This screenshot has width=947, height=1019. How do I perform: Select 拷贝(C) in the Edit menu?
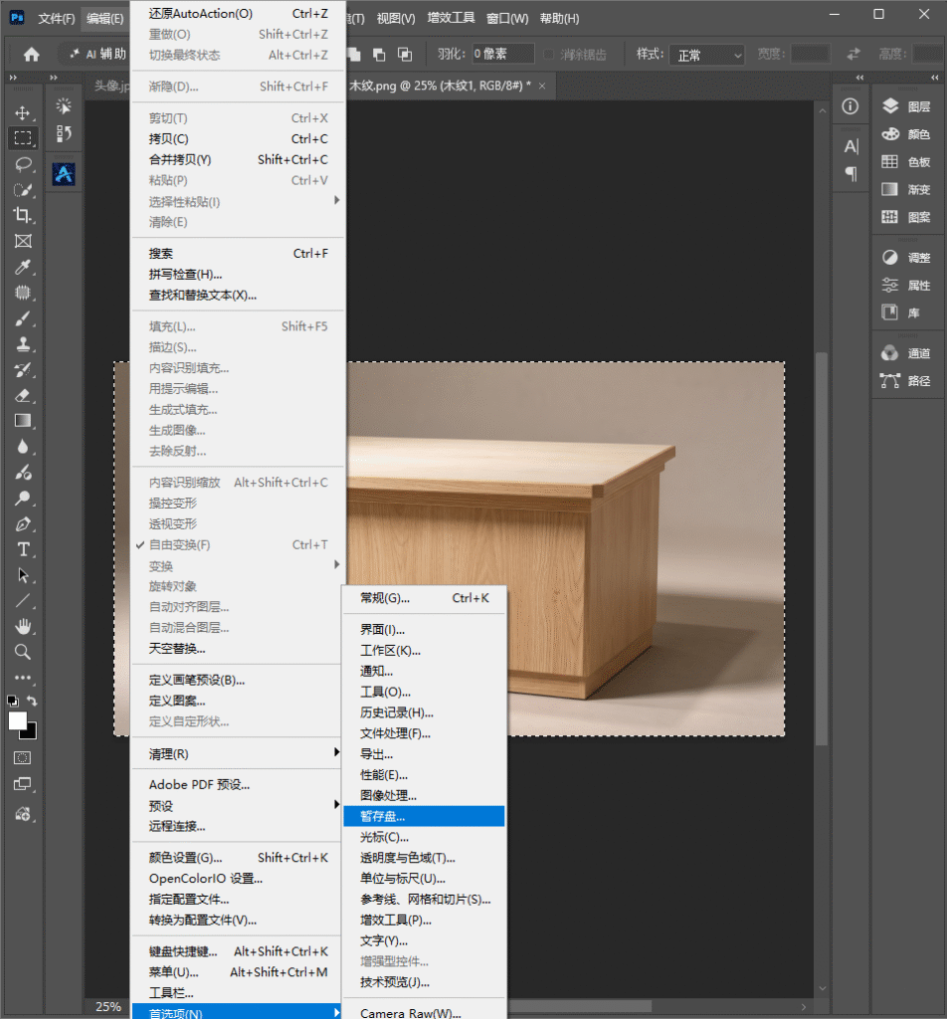(237, 139)
